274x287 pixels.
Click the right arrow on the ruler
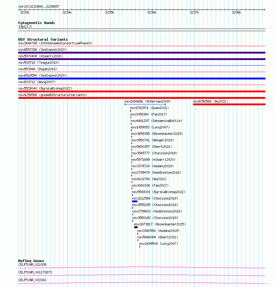point(264,10)
